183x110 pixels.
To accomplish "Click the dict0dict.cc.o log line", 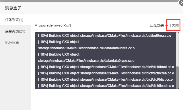I will click(x=105, y=80).
